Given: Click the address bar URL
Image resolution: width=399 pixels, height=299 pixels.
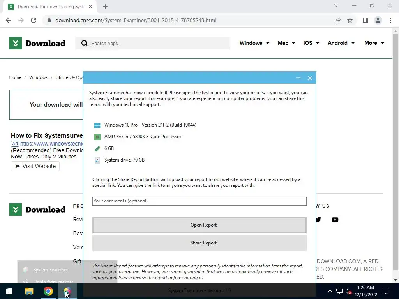Looking at the screenshot, I should tap(136, 20).
